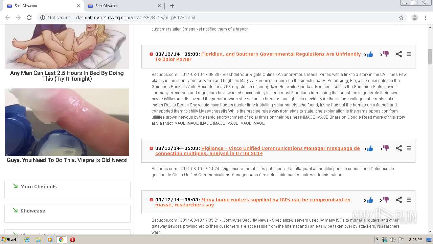Screen dimensions: 433x244
Task: Share the Cisco Unified Communications article
Action: (x=399, y=148)
